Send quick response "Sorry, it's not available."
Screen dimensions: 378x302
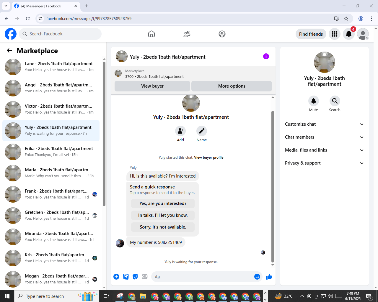click(163, 227)
